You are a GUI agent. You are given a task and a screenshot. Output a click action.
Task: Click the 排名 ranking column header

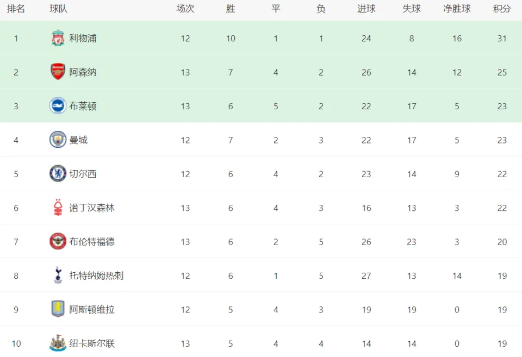[16, 9]
